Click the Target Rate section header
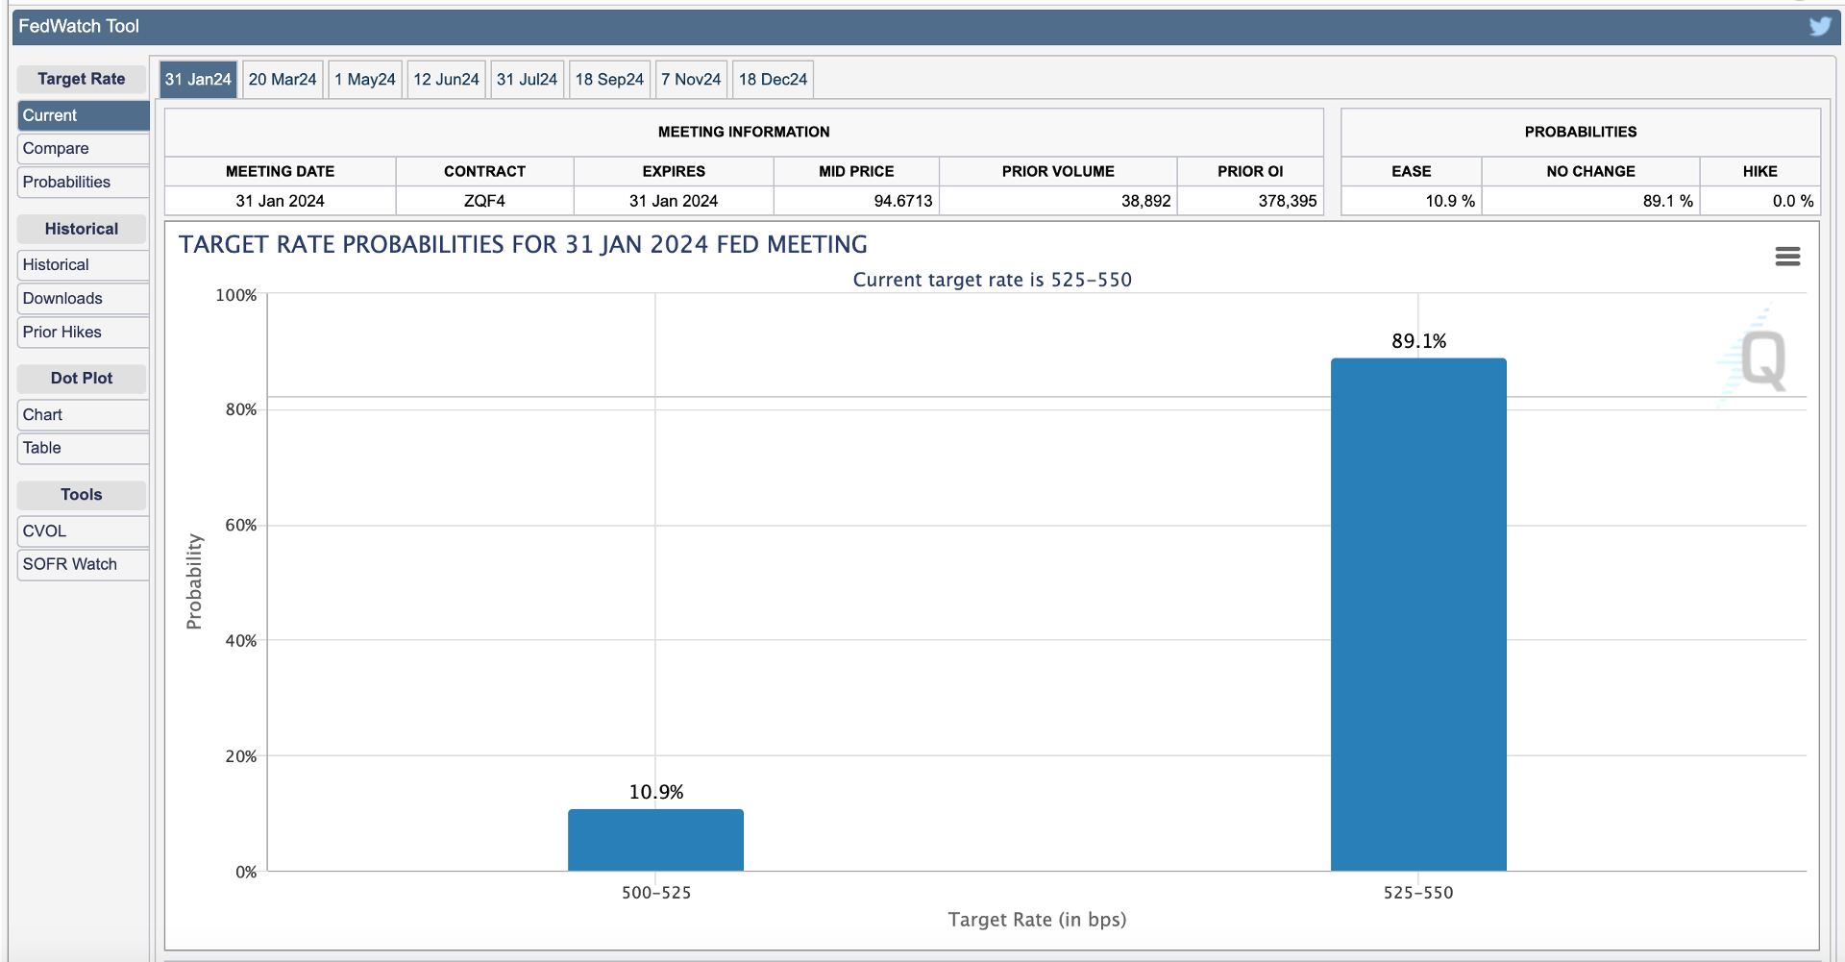This screenshot has width=1845, height=962. tap(82, 79)
